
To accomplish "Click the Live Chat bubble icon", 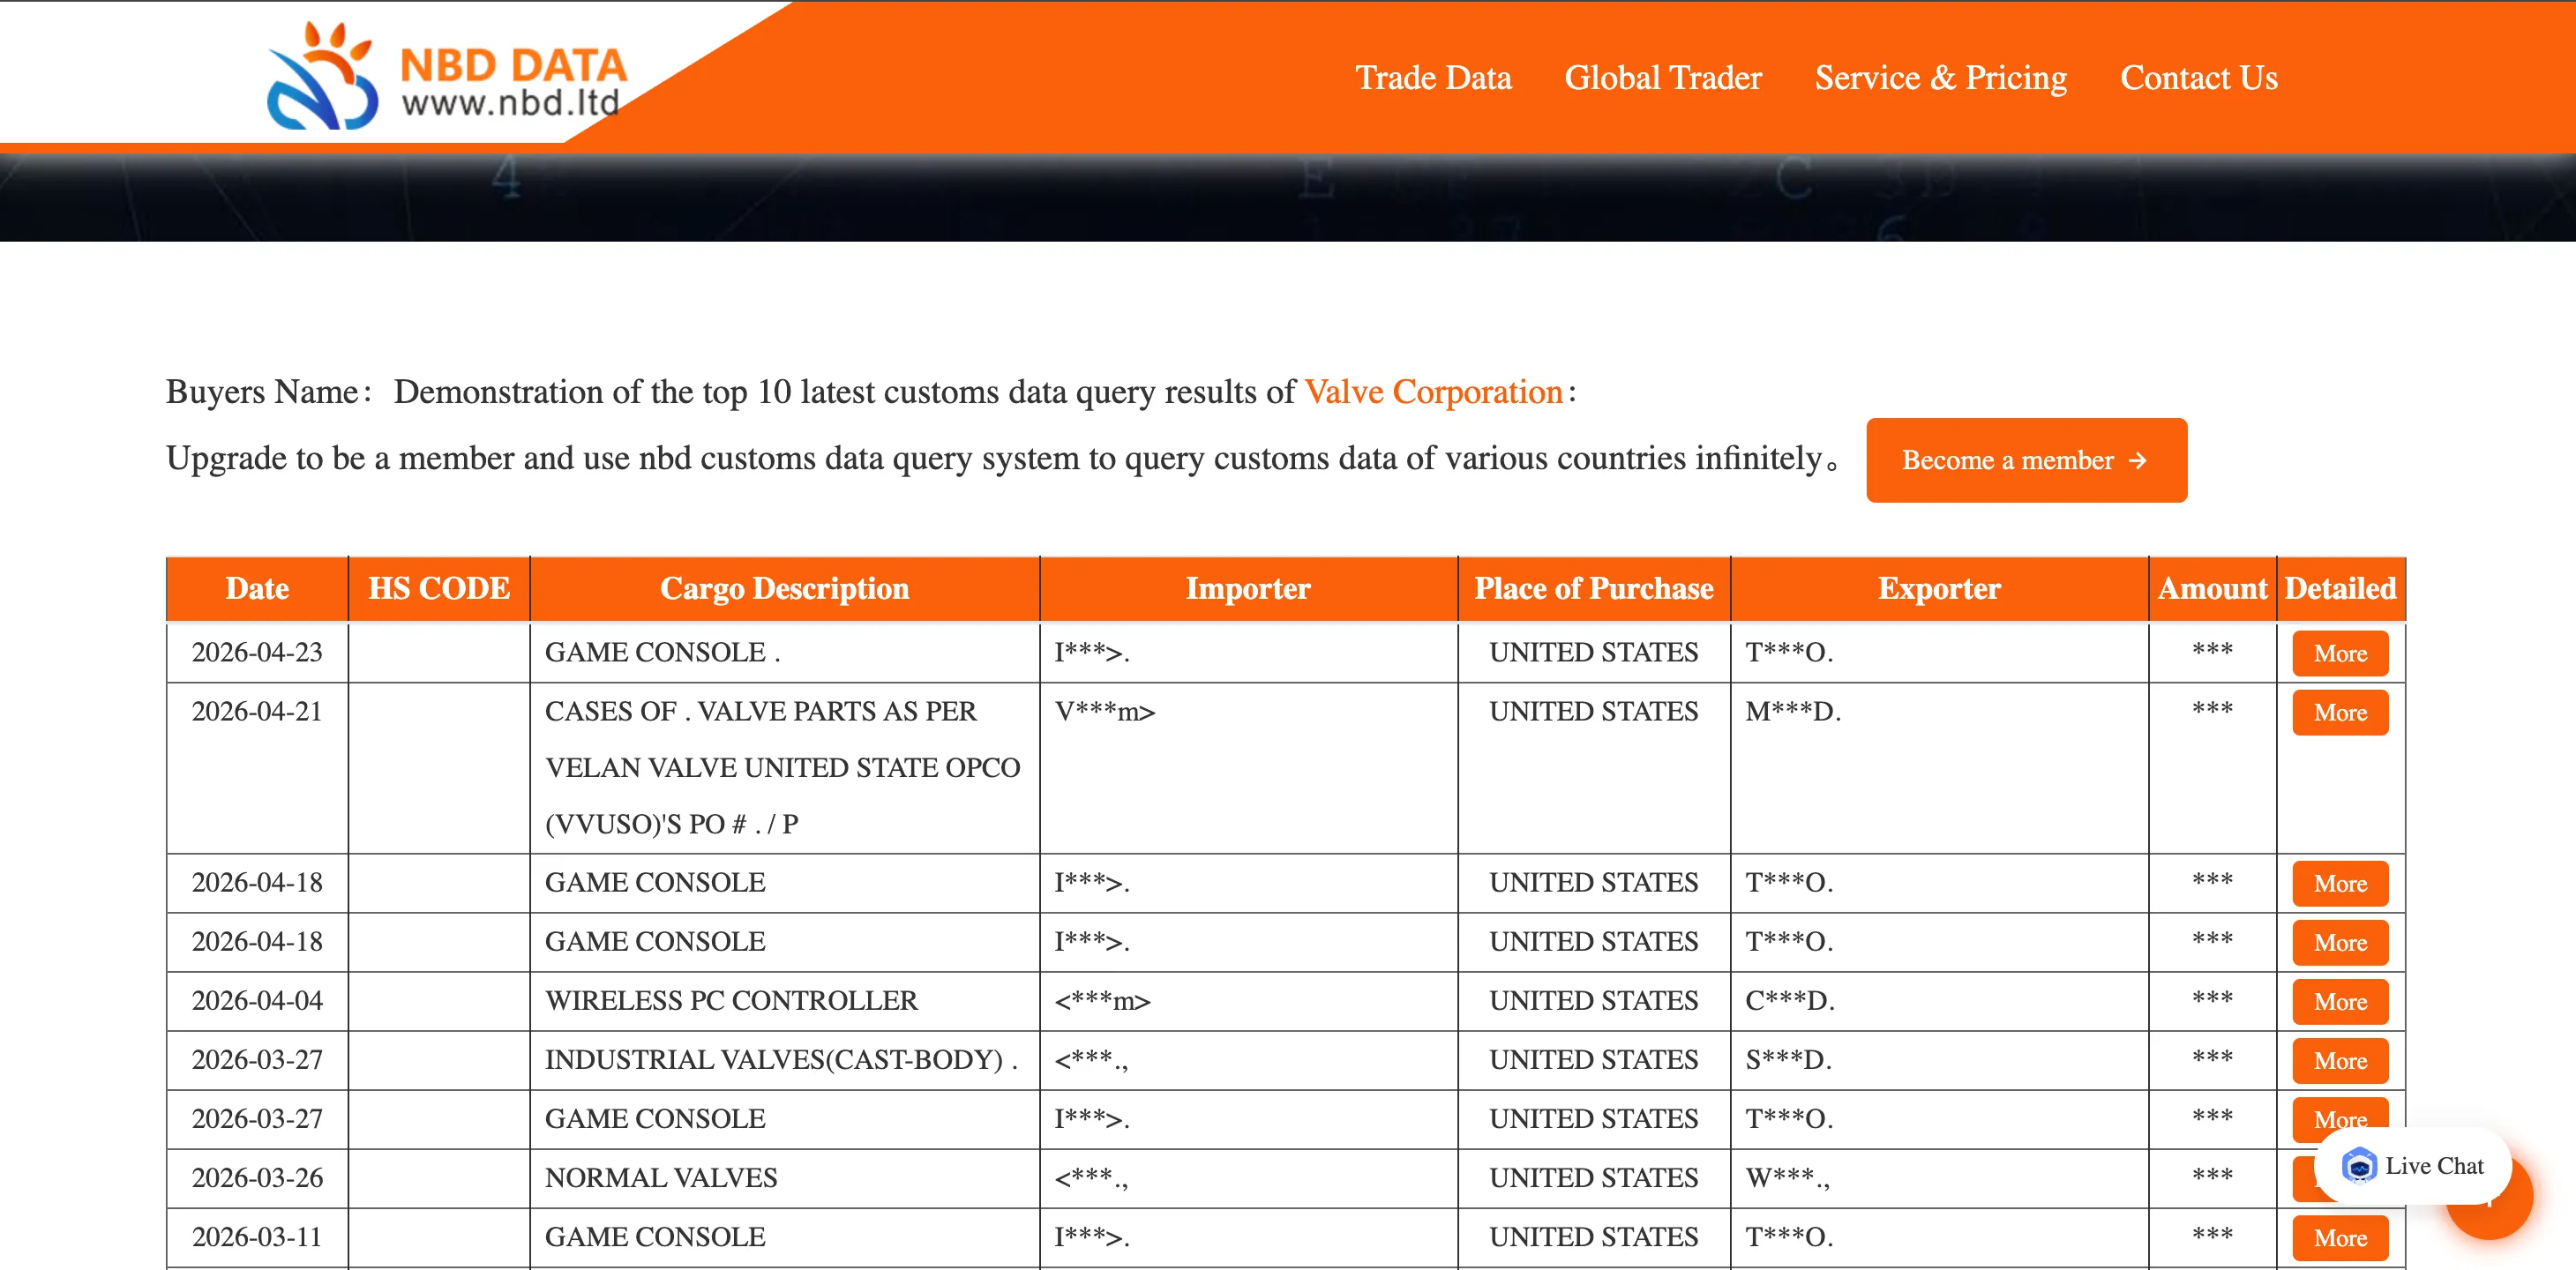I will pos(2358,1166).
